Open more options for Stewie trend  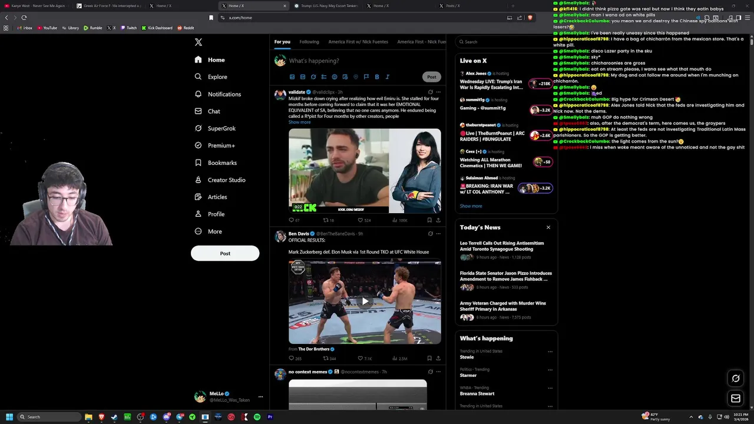[x=550, y=352]
